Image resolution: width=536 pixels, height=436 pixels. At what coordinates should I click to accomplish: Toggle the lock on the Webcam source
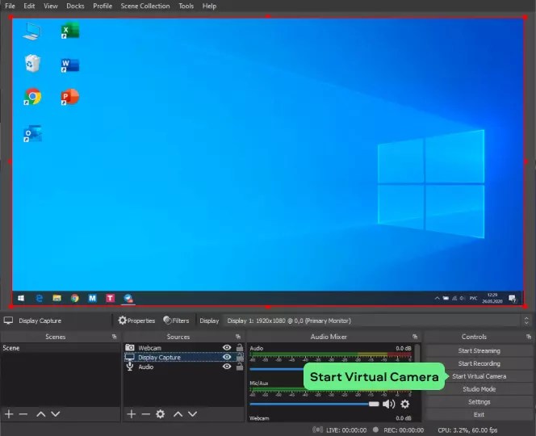tap(240, 347)
